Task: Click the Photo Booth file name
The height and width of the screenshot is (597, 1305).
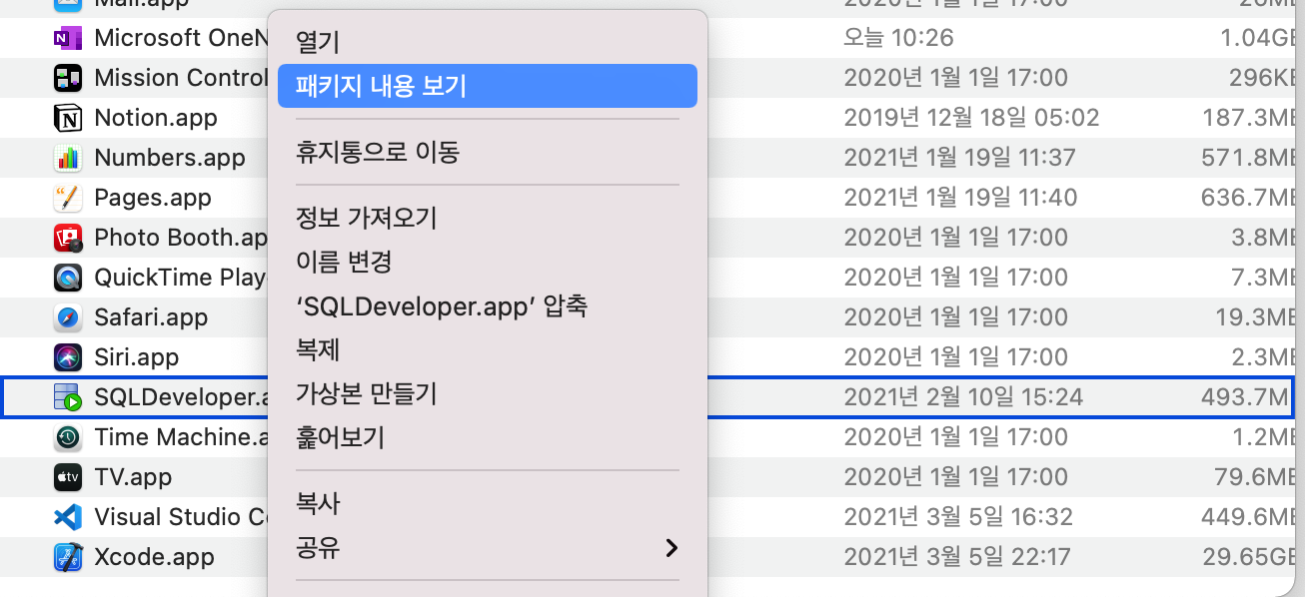Action: click(181, 238)
